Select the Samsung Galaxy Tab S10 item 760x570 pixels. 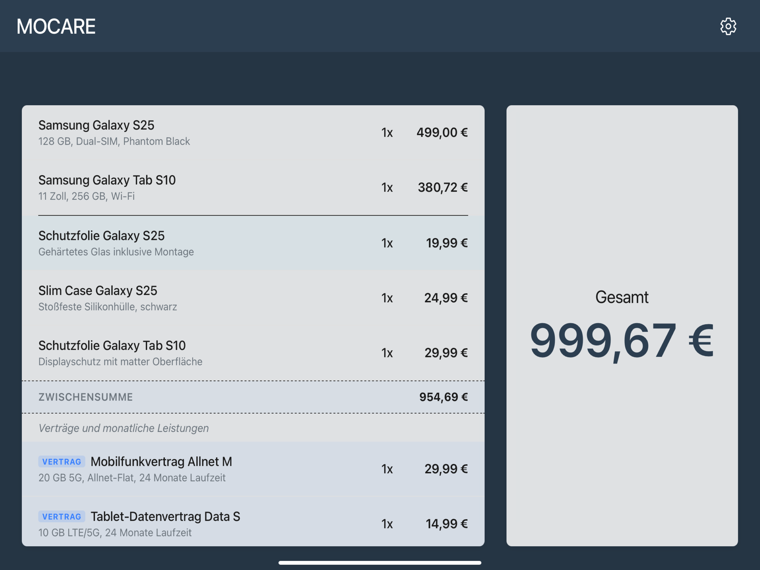click(253, 188)
